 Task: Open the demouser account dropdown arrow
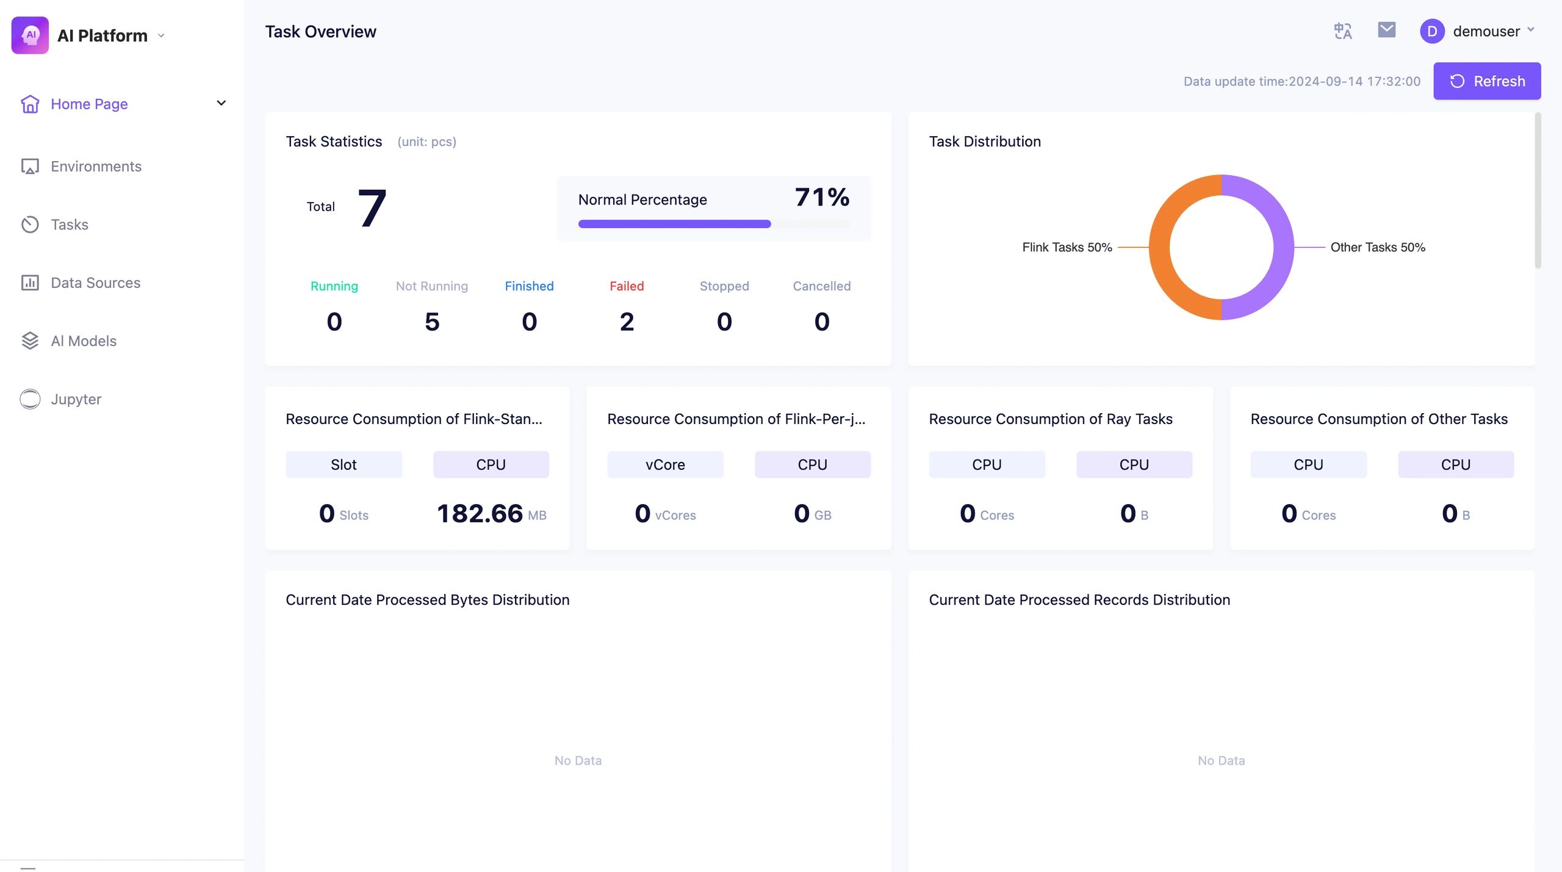click(x=1530, y=30)
